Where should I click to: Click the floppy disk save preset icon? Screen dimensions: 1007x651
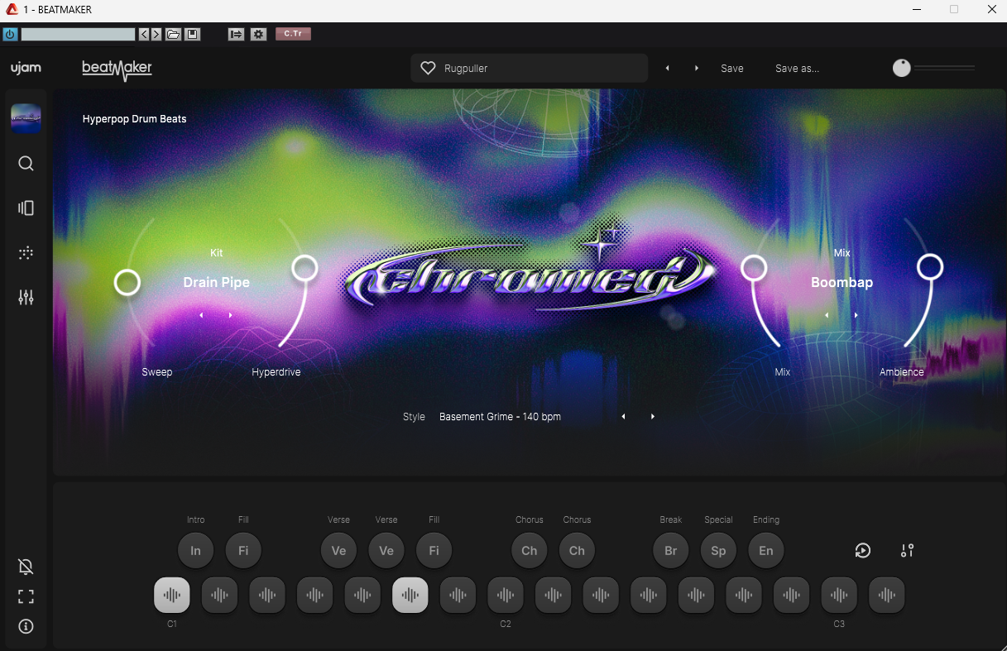(x=192, y=34)
